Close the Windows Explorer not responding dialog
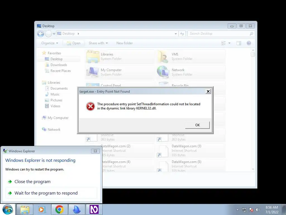Screen dimensions: 286x215 point(95,151)
